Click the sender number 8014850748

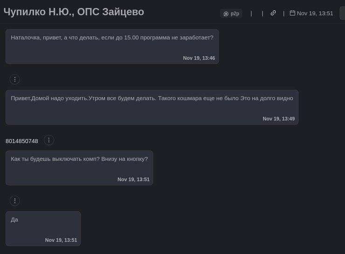coord(22,141)
